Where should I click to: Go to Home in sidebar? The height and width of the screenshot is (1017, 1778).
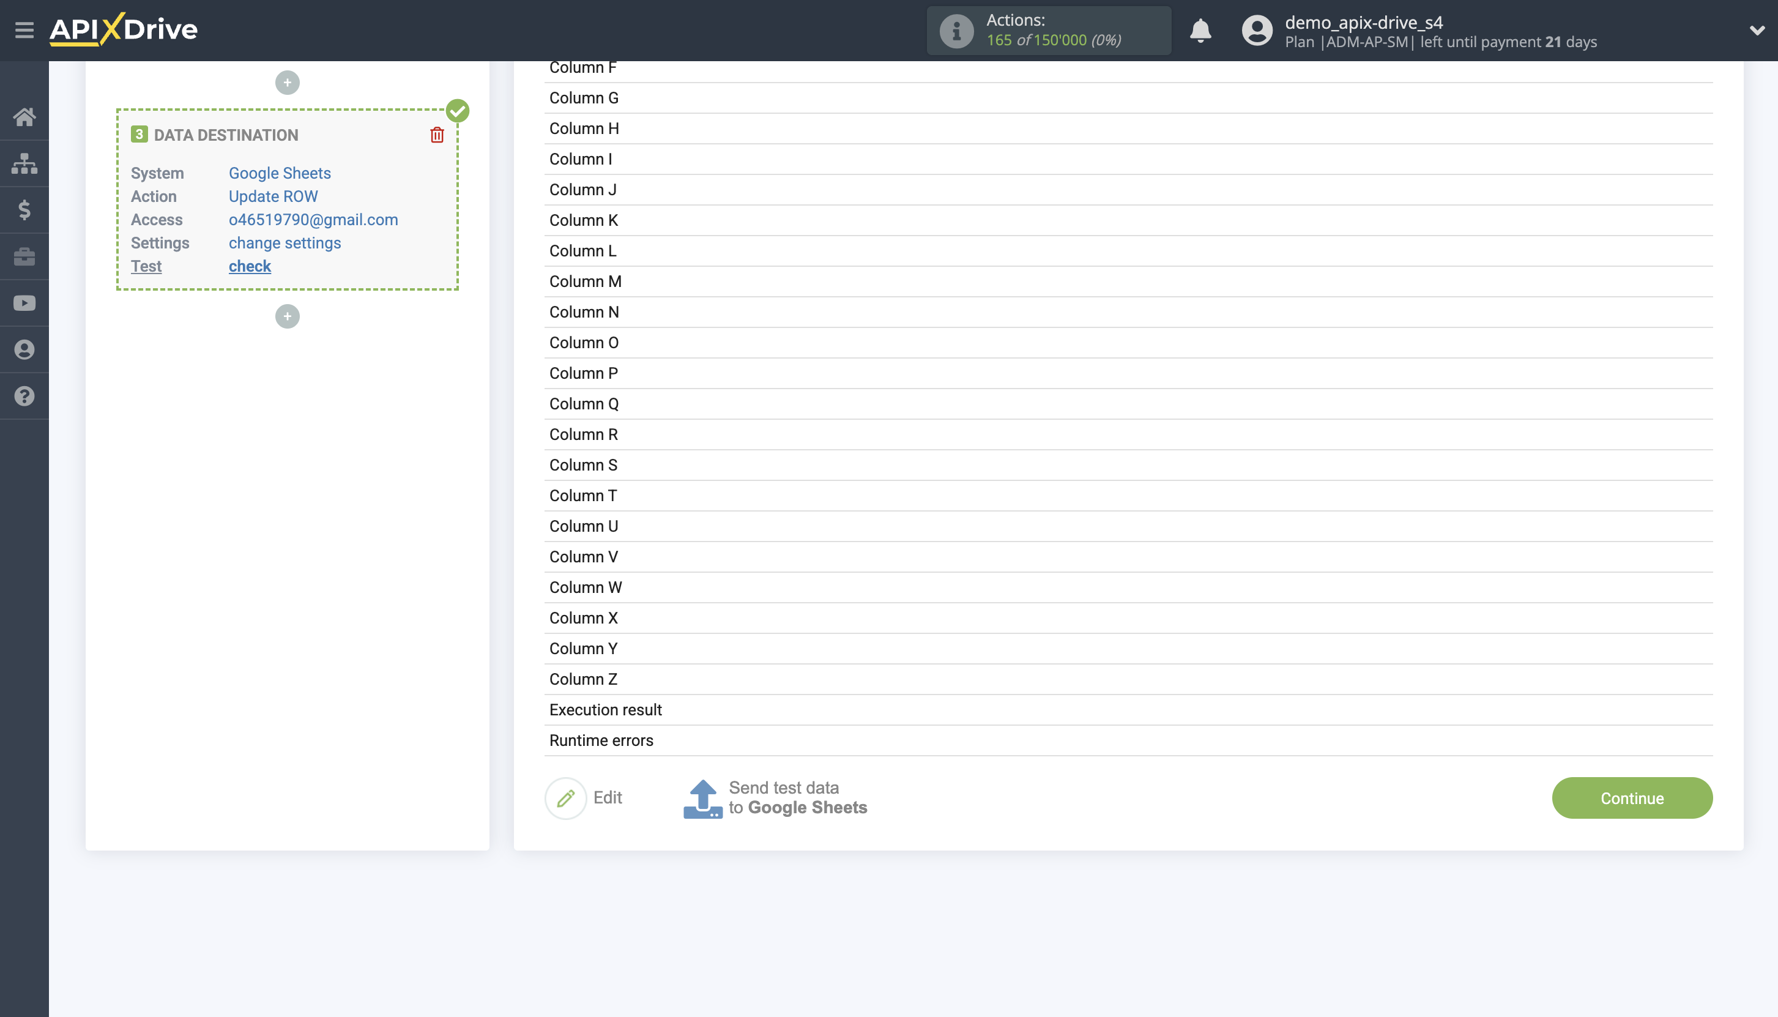24,117
